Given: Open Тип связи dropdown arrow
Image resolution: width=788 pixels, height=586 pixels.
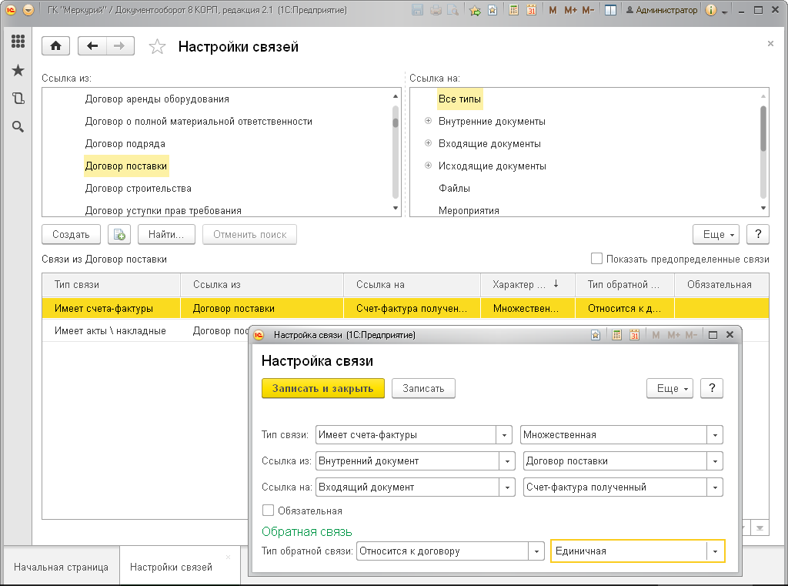Looking at the screenshot, I should coord(504,435).
